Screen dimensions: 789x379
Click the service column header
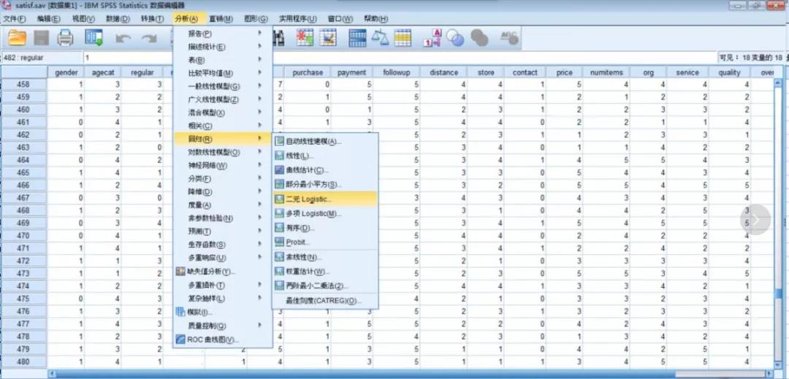click(x=687, y=72)
